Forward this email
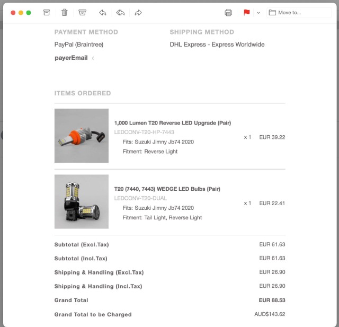339x327 pixels. [138, 12]
